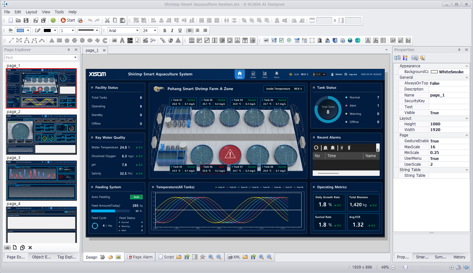Insert a checkbox control from toolbar
473x273 pixels.
coord(282,40)
